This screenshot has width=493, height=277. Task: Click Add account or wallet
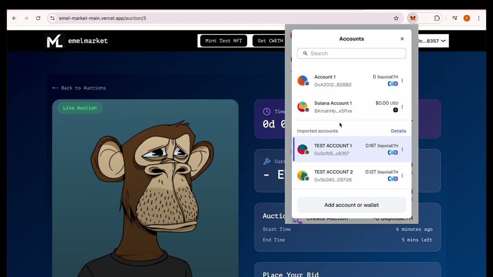pos(352,205)
